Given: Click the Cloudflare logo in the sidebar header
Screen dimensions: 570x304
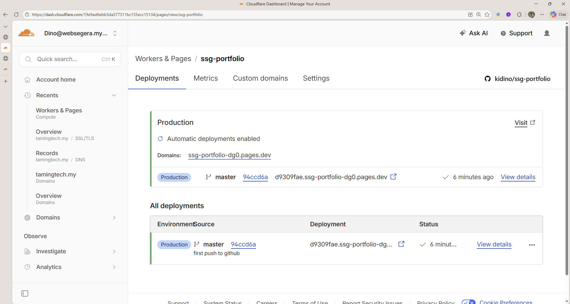Looking at the screenshot, I should (26, 33).
